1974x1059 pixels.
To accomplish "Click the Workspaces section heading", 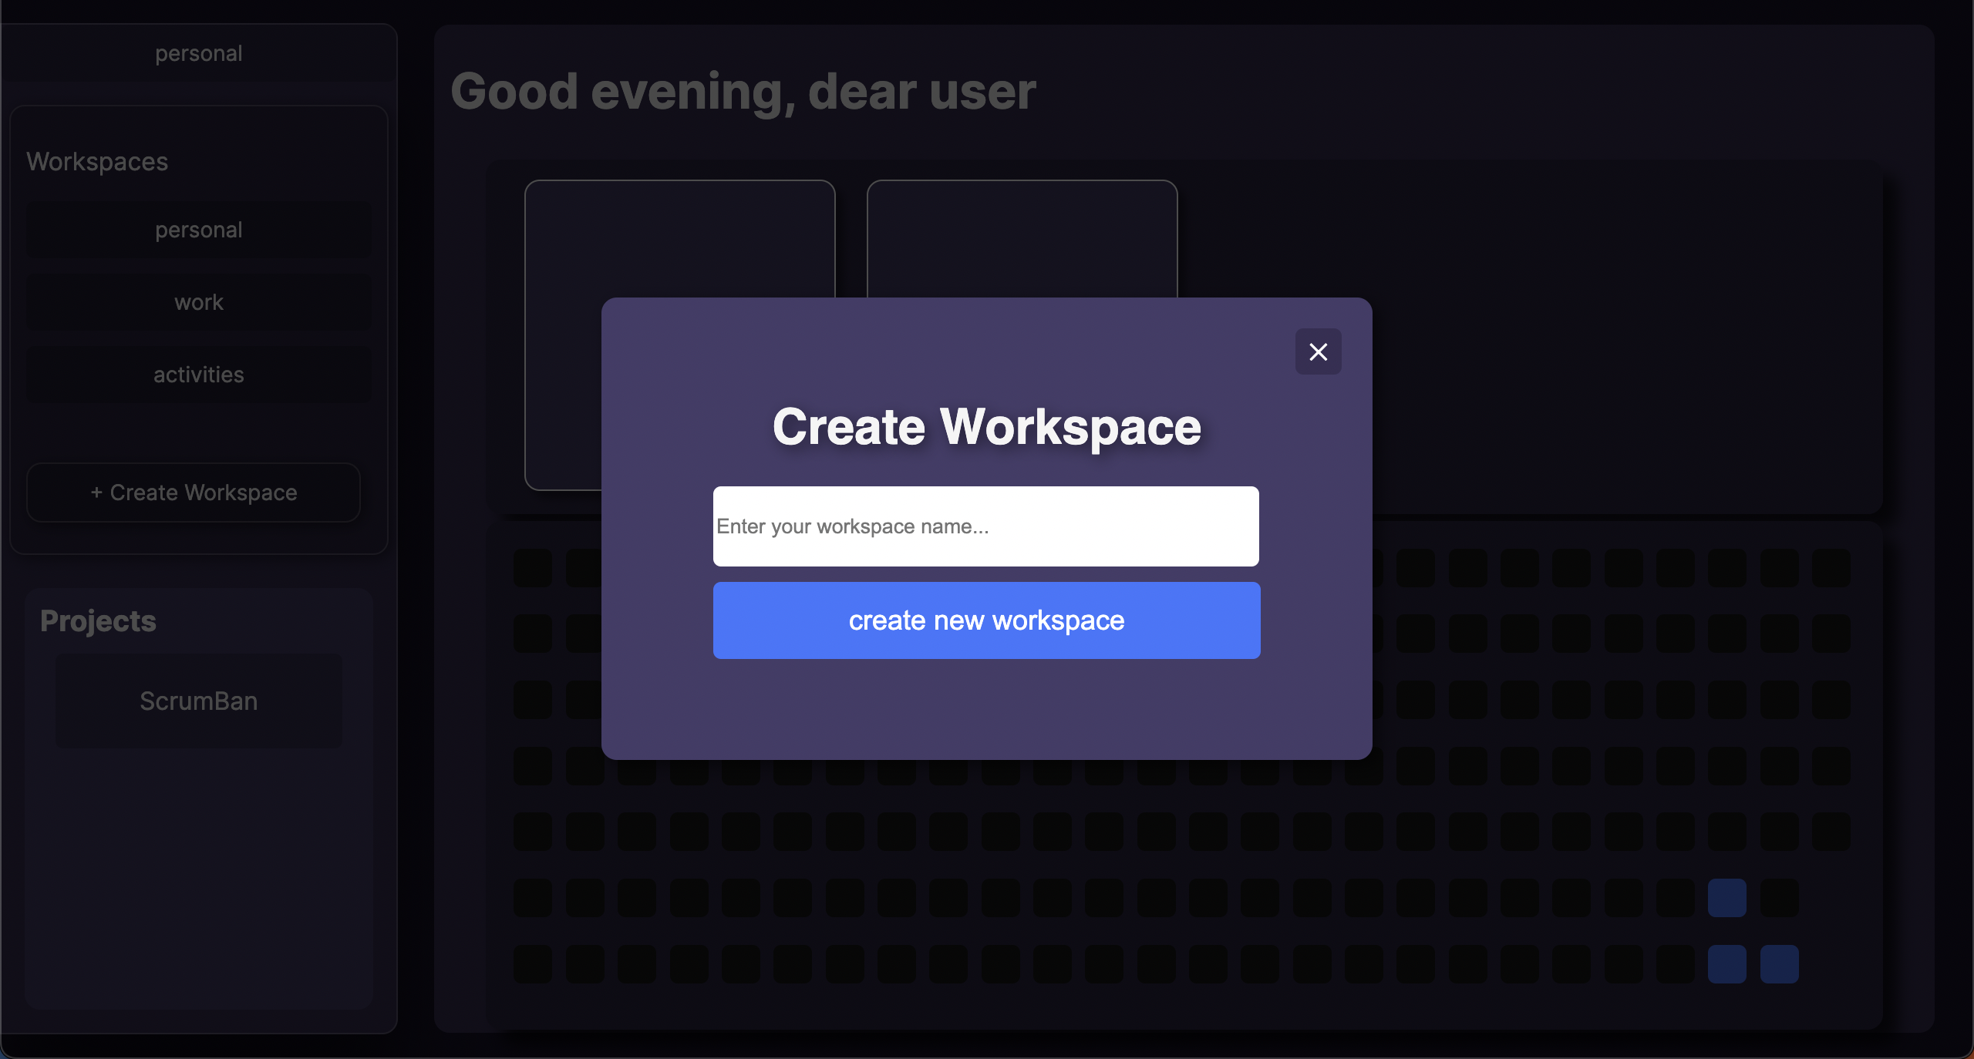I will pyautogui.click(x=97, y=162).
